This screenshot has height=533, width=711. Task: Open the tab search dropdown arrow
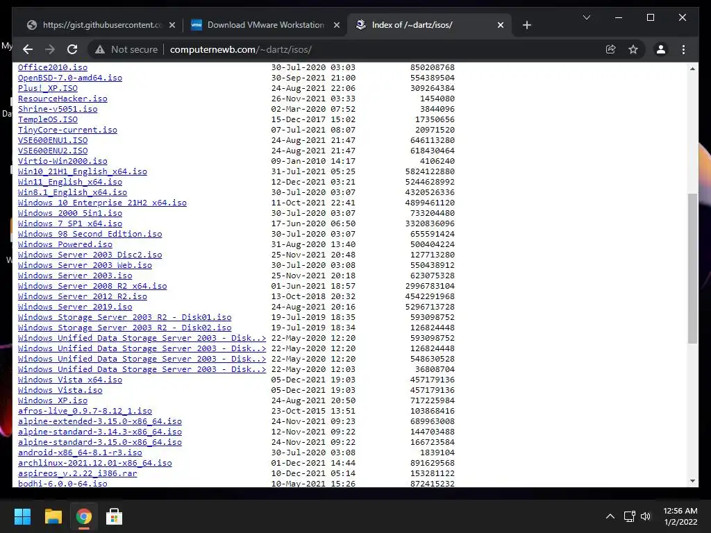coord(586,17)
